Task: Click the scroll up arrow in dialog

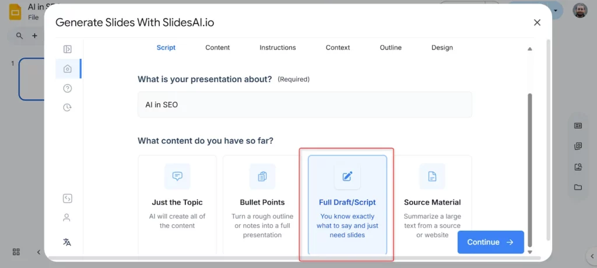Action: tap(529, 50)
